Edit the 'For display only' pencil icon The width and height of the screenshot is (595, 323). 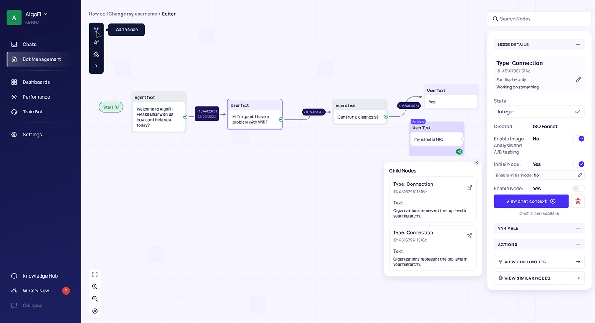point(578,79)
